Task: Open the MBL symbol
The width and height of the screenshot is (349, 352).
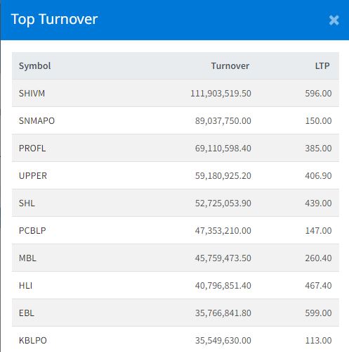Action: (x=27, y=258)
